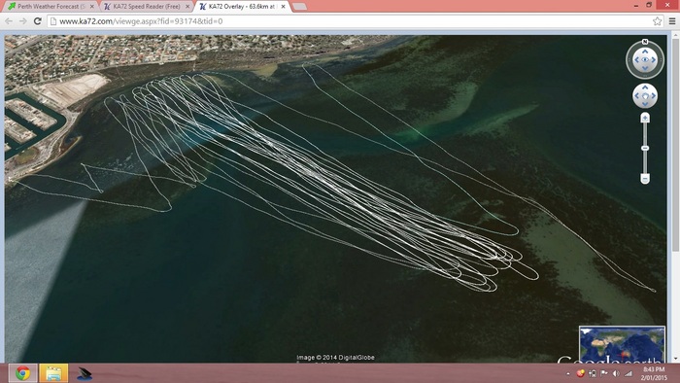Reload the KA72 page
Viewport: 680px width, 383px height.
[37, 21]
